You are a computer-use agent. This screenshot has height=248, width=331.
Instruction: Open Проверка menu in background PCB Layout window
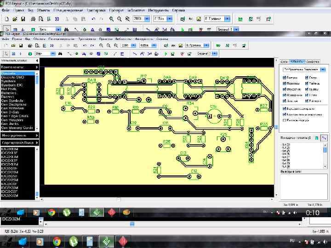[x=116, y=10]
